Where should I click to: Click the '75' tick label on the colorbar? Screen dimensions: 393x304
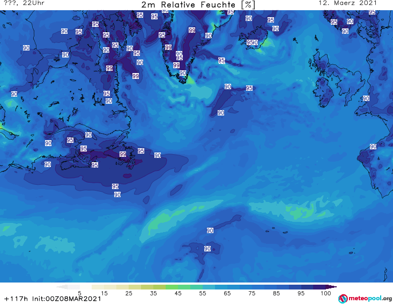point(251,293)
